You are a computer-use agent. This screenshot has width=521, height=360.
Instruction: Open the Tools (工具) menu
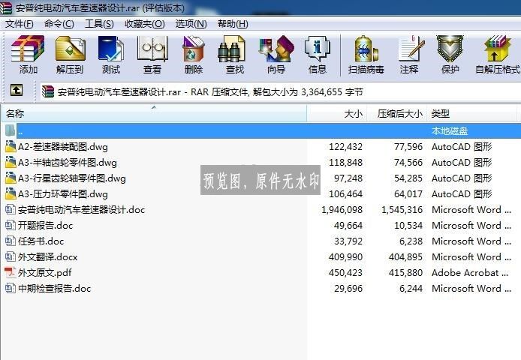click(99, 24)
